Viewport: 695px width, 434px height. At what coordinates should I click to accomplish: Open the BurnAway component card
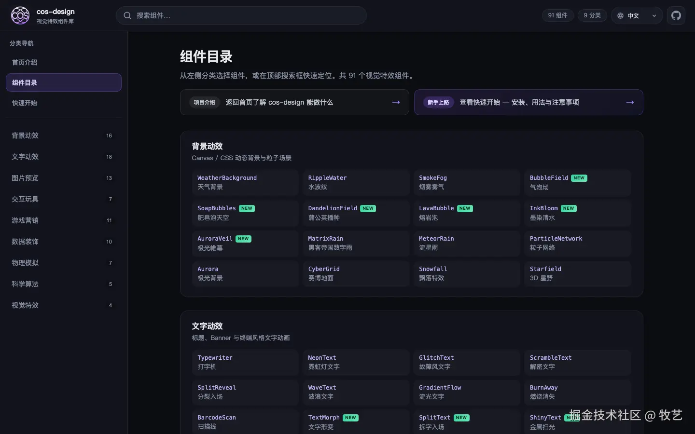pyautogui.click(x=578, y=392)
